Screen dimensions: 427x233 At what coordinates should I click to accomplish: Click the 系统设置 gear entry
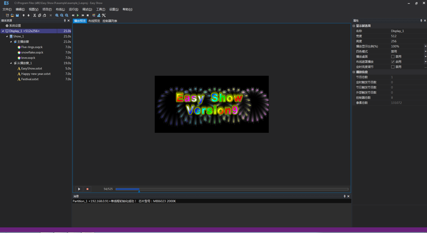(13, 26)
